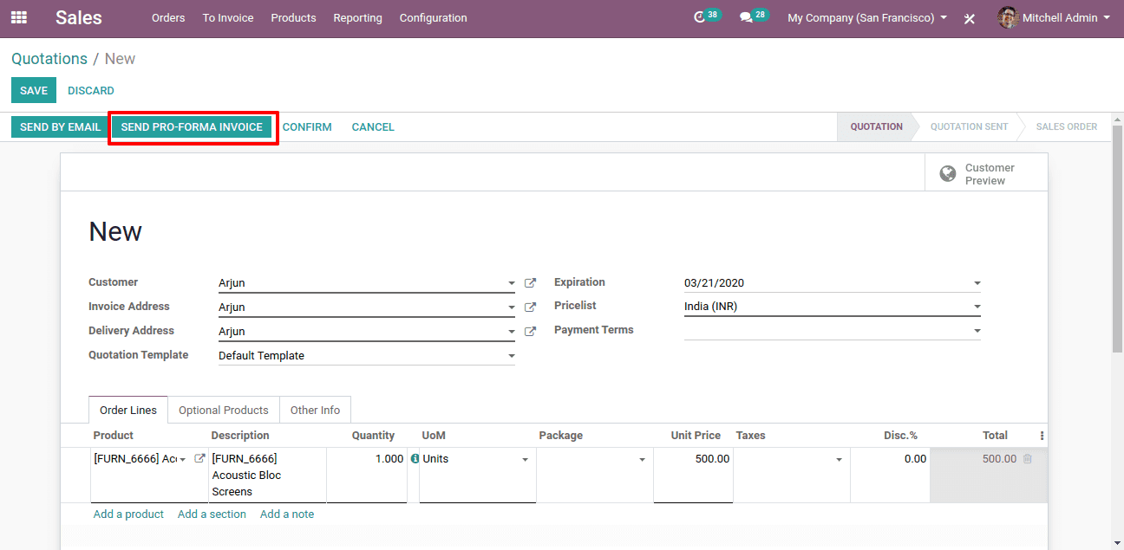Open the Expiration date picker arrow
The width and height of the screenshot is (1124, 550).
977,283
